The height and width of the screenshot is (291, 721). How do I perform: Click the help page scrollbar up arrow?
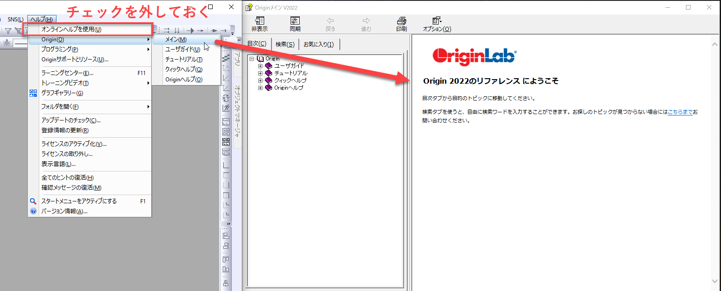click(715, 45)
